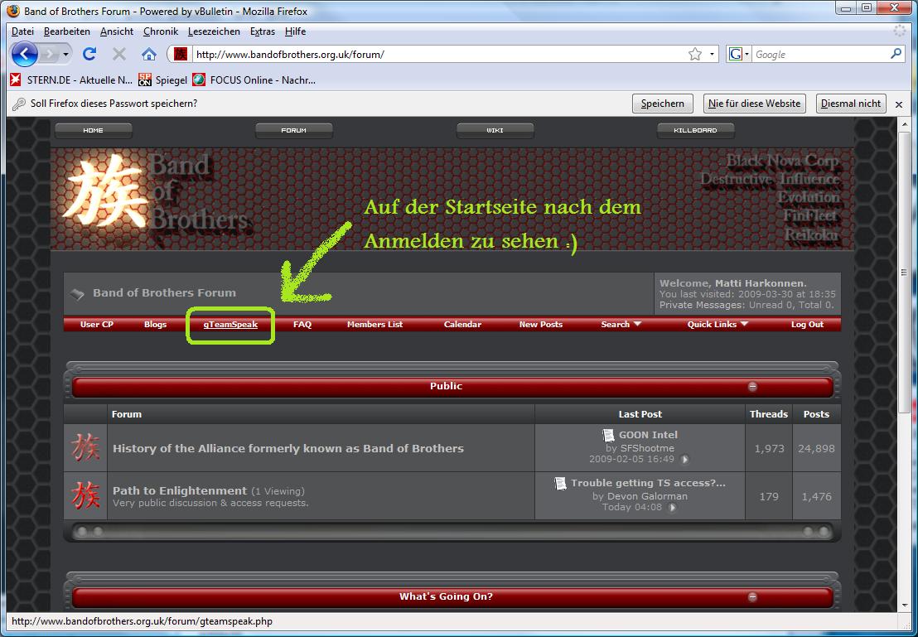Click the URL address field
This screenshot has height=637, width=918.
point(439,55)
